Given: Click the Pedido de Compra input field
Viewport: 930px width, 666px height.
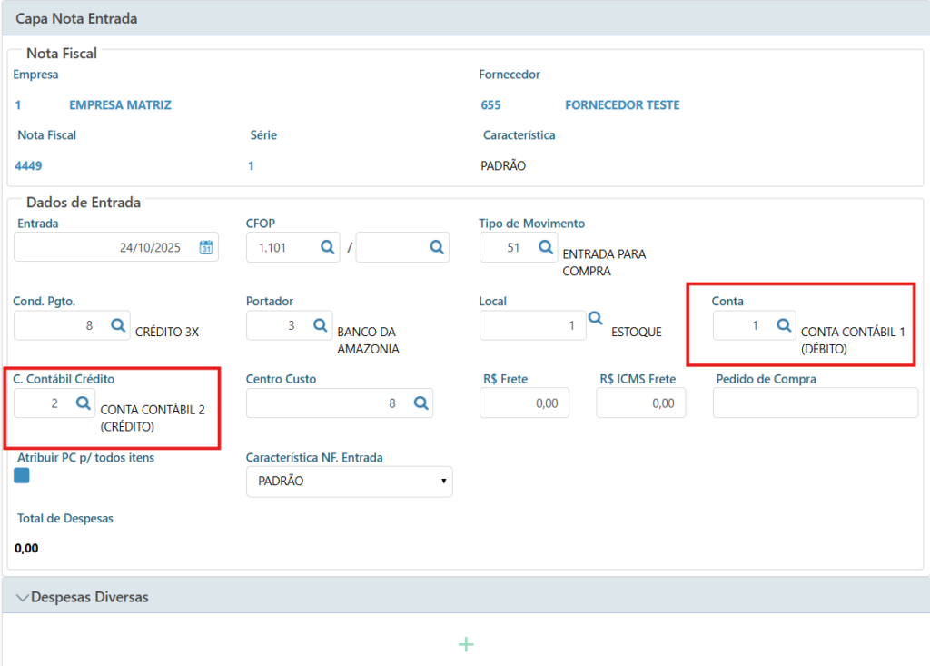Looking at the screenshot, I should click(x=815, y=403).
